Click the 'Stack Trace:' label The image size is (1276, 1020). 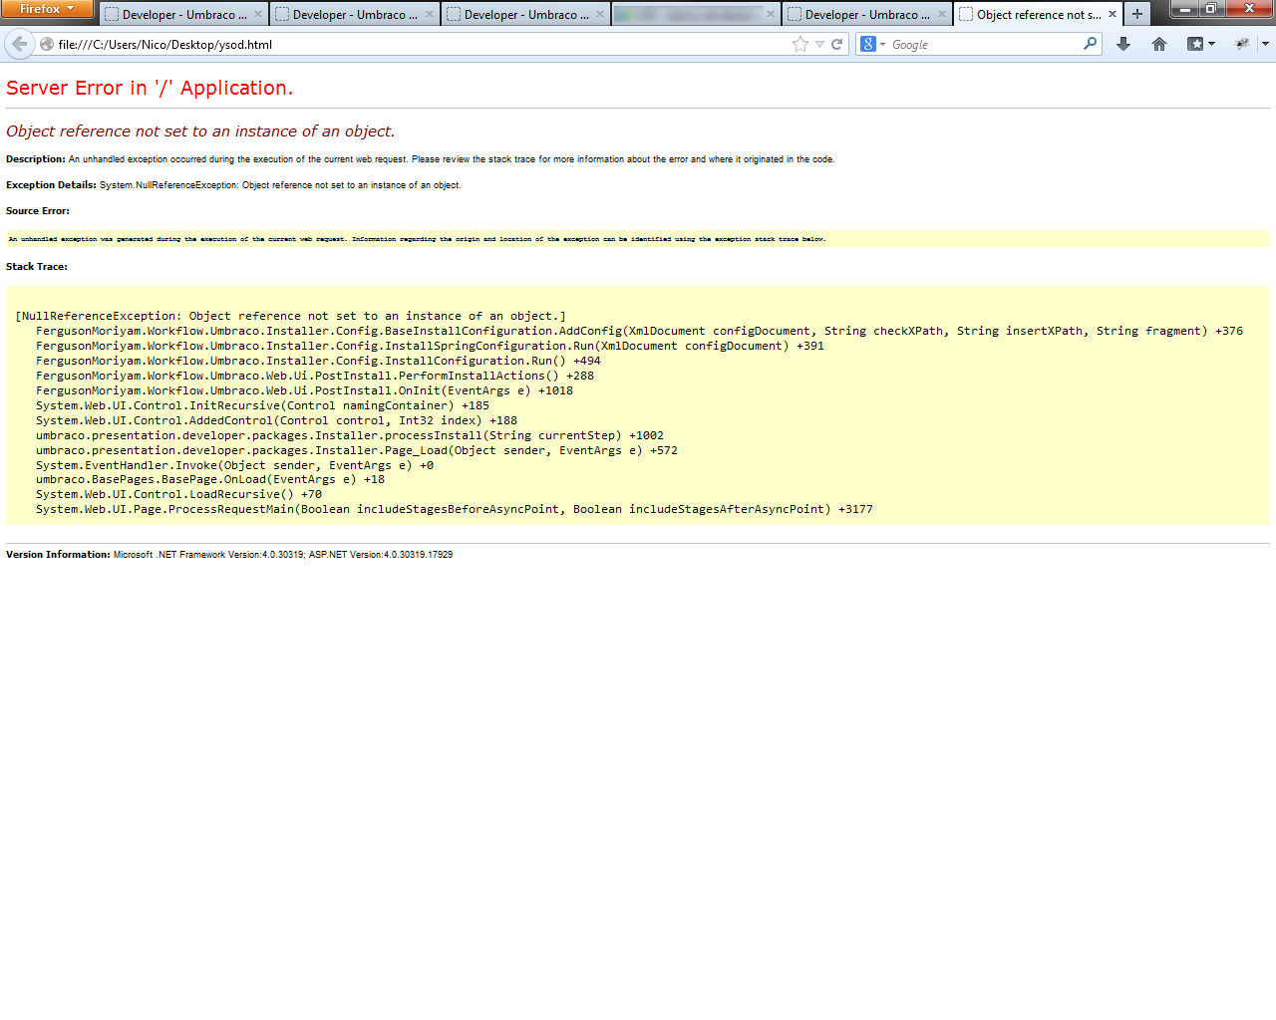(x=37, y=267)
